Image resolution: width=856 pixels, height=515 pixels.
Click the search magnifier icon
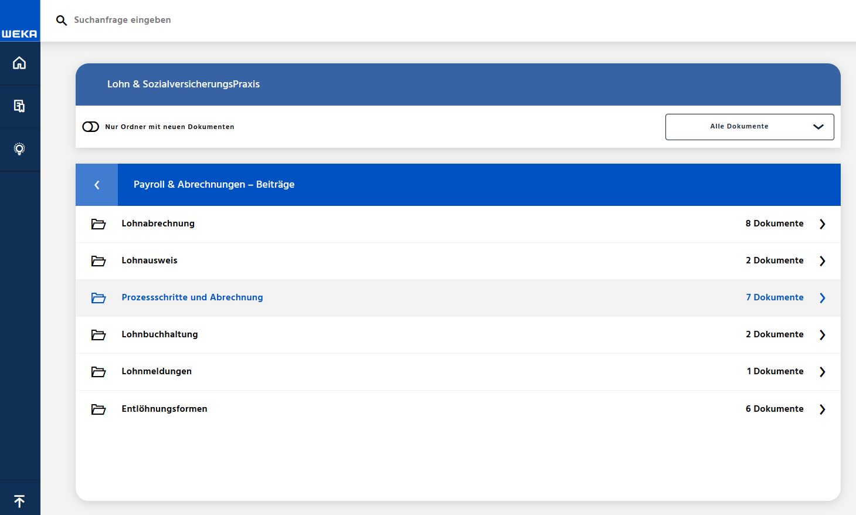click(62, 21)
